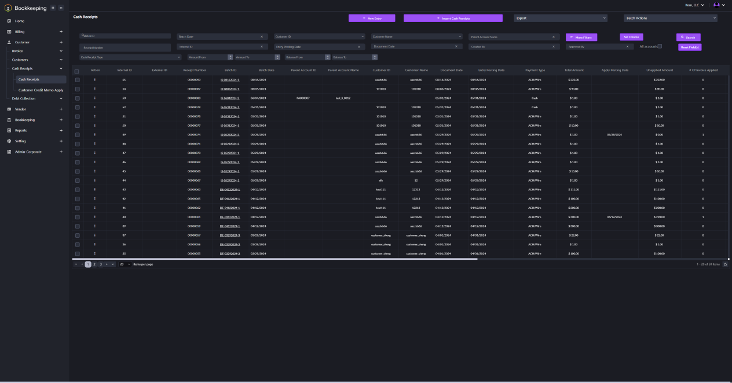732x383 pixels.
Task: Go to page 2 of the results
Action: pos(94,263)
